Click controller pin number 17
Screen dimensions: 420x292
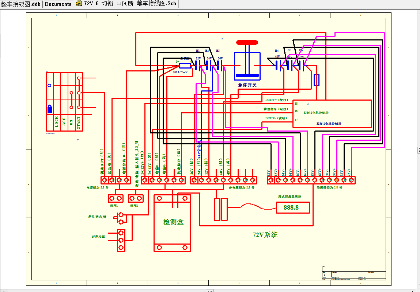click(x=296, y=120)
